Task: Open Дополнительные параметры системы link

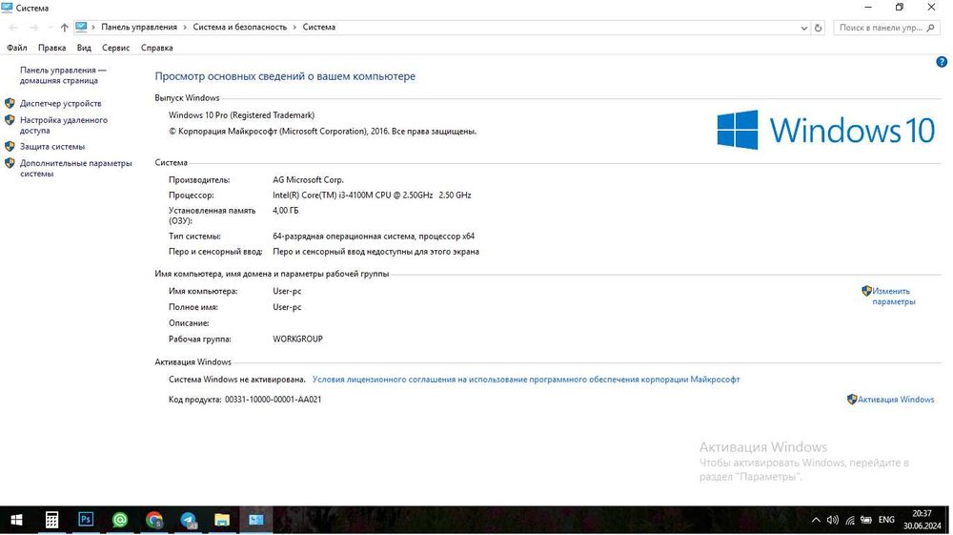Action: [76, 169]
